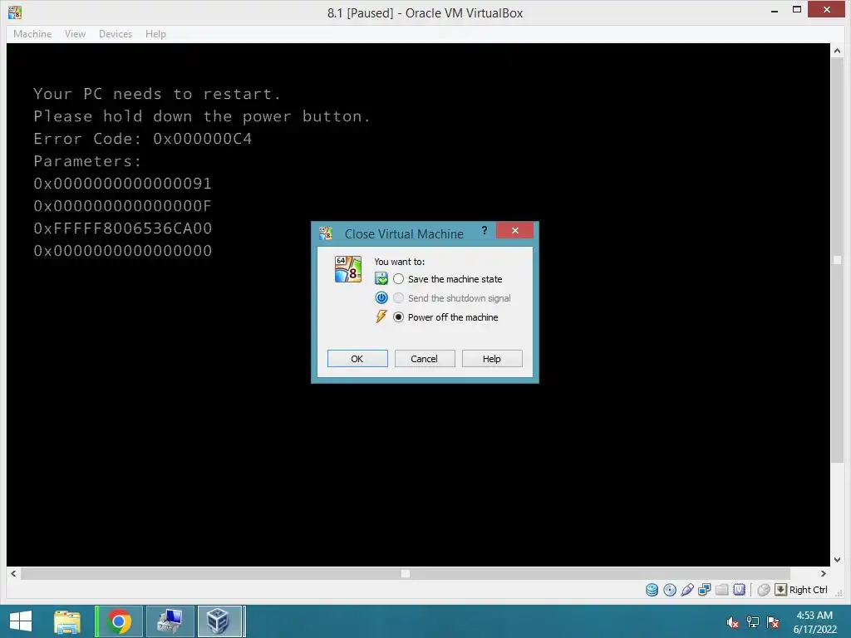Click the Error Code 0x000000C4 text
The image size is (851, 638).
pyautogui.click(x=143, y=139)
